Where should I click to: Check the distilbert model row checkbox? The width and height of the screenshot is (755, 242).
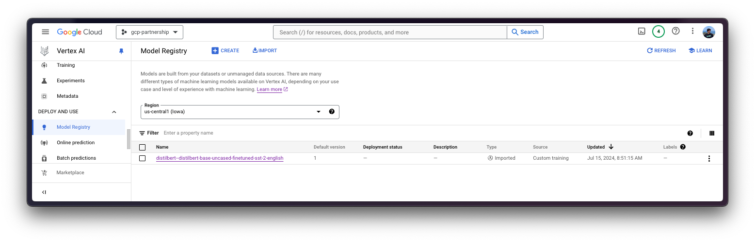coord(142,158)
